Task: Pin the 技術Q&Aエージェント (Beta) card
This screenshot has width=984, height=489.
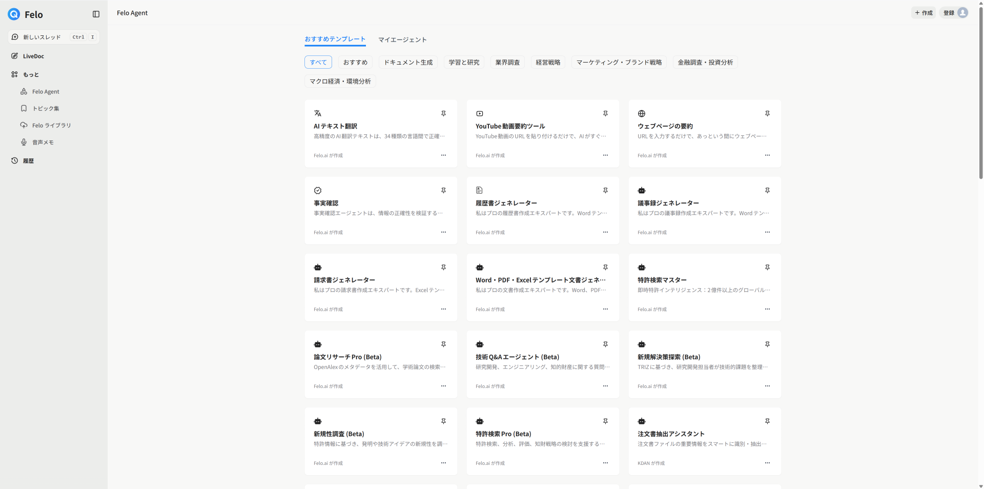Action: pyautogui.click(x=605, y=344)
